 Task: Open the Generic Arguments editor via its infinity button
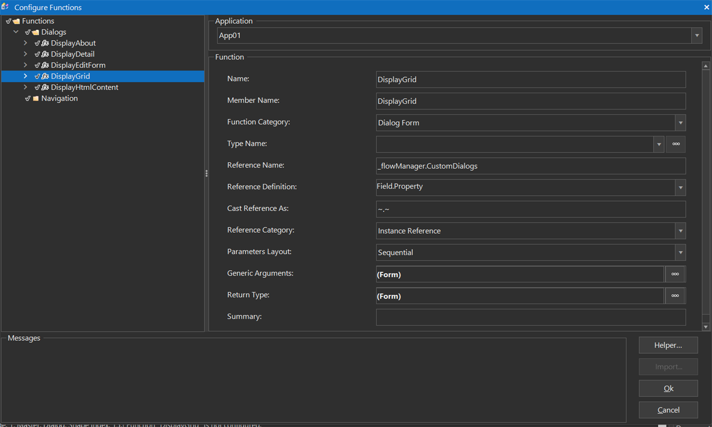click(x=675, y=275)
